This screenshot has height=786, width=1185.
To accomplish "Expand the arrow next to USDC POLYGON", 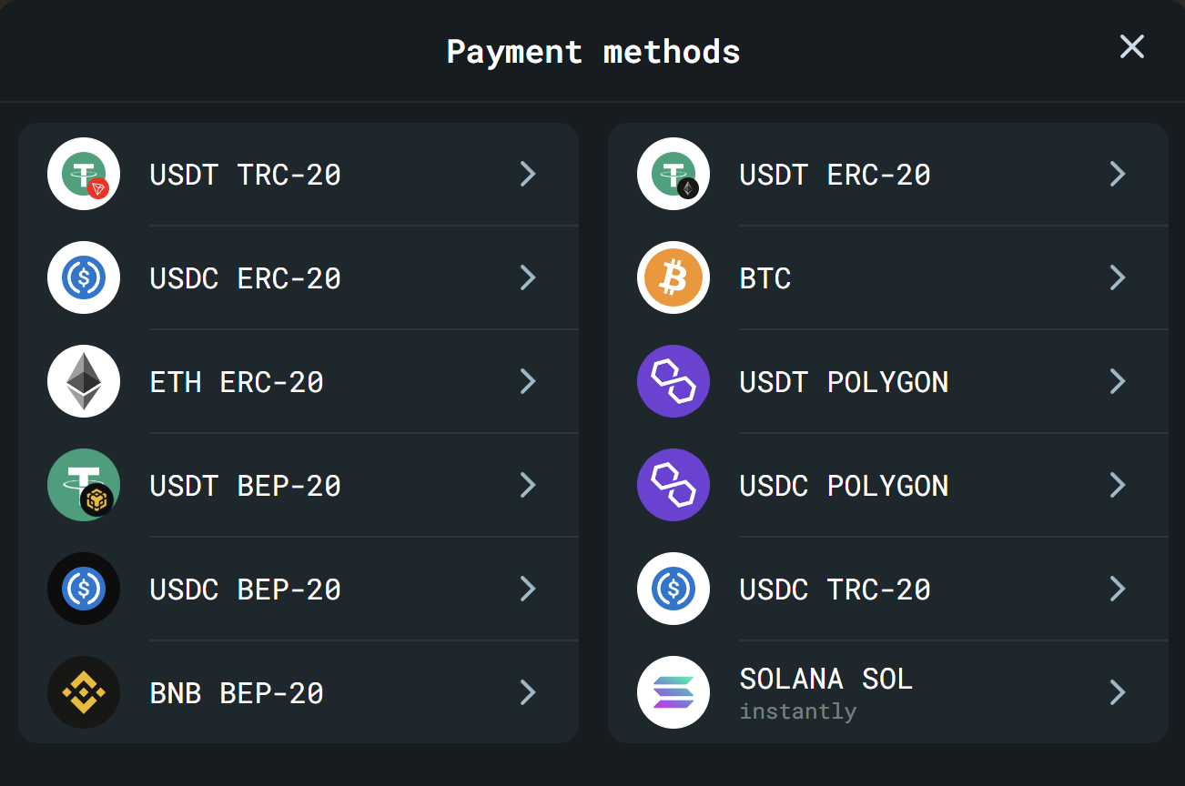I will pyautogui.click(x=1118, y=485).
